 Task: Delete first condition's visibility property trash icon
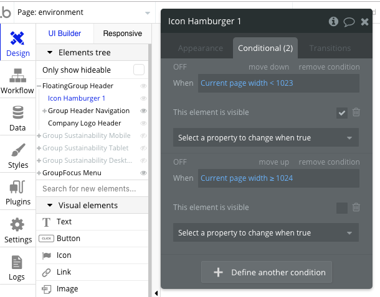(x=356, y=112)
